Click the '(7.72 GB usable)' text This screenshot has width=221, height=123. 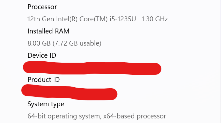(x=77, y=43)
